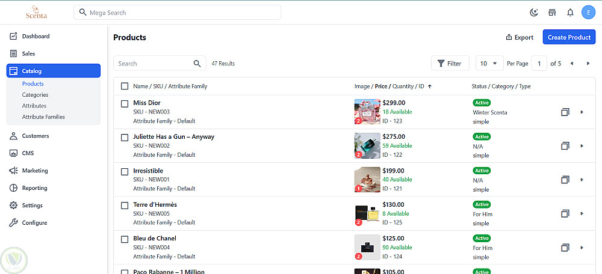This screenshot has height=274, width=602.
Task: Click the sort ascending arrow in header
Action: coord(430,87)
